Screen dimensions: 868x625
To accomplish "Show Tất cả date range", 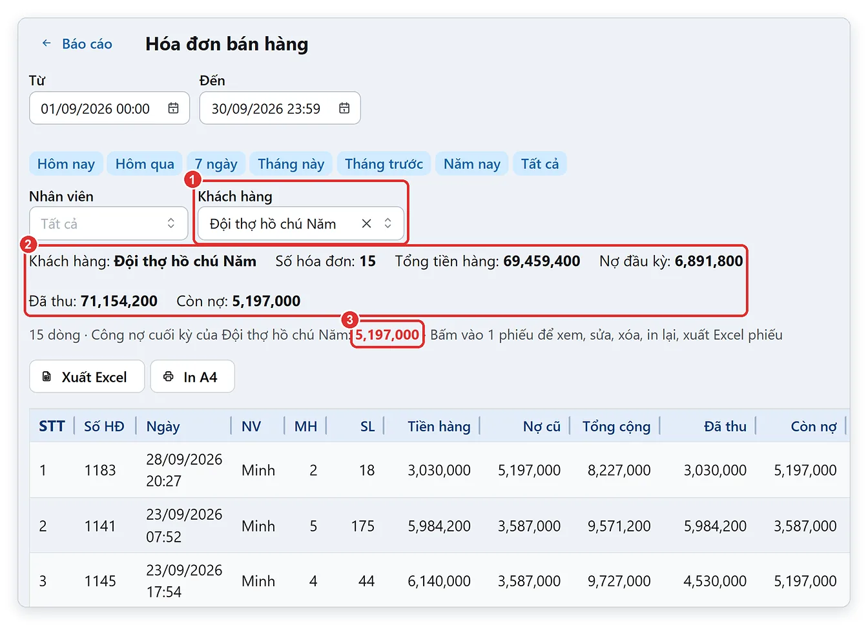I will (x=540, y=164).
